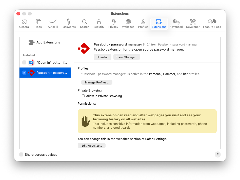Open the AutoFill settings pane
Image resolution: width=240 pixels, height=180 pixels.
53,24
